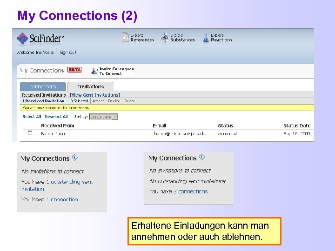
Task: Click 'No outstanding sent invitations' text
Action: pyautogui.click(x=188, y=181)
